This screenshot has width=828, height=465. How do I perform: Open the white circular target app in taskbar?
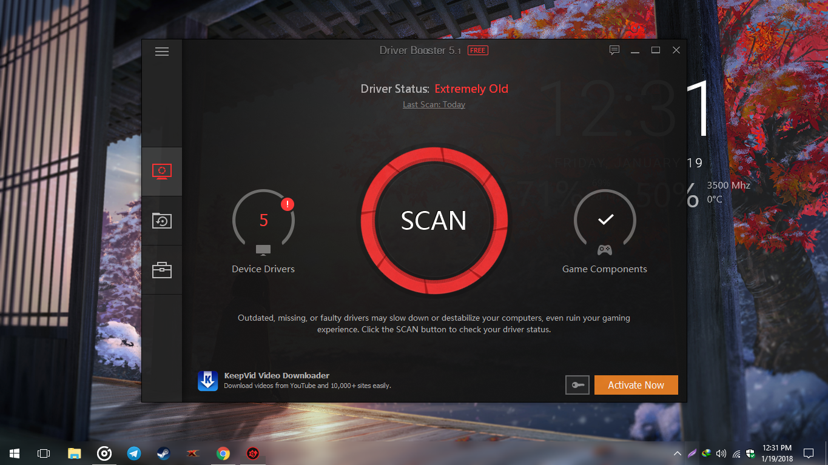pos(104,453)
